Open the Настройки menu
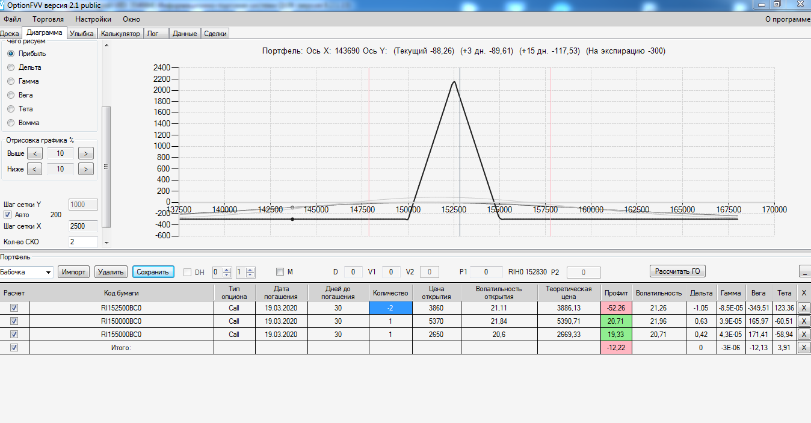Screen dimensions: 811x423 pos(93,19)
